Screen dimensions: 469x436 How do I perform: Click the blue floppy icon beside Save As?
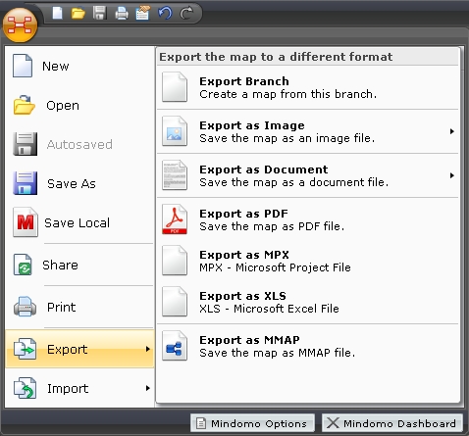pos(26,183)
